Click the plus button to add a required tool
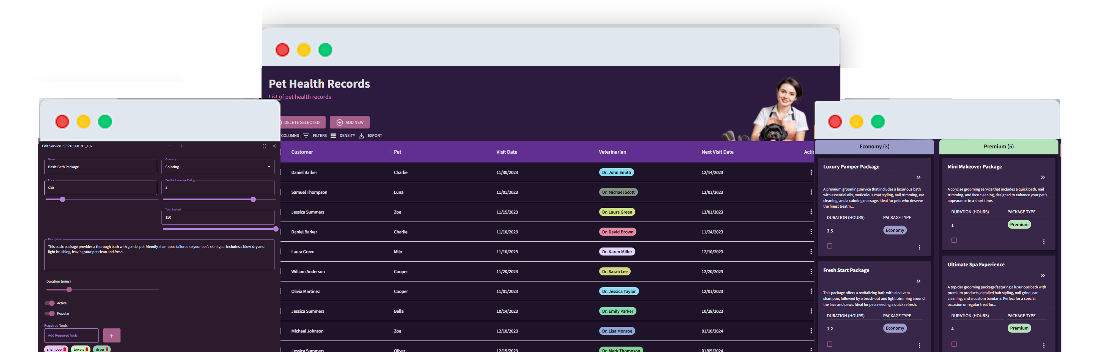Image resolution: width=1100 pixels, height=352 pixels. [x=111, y=336]
